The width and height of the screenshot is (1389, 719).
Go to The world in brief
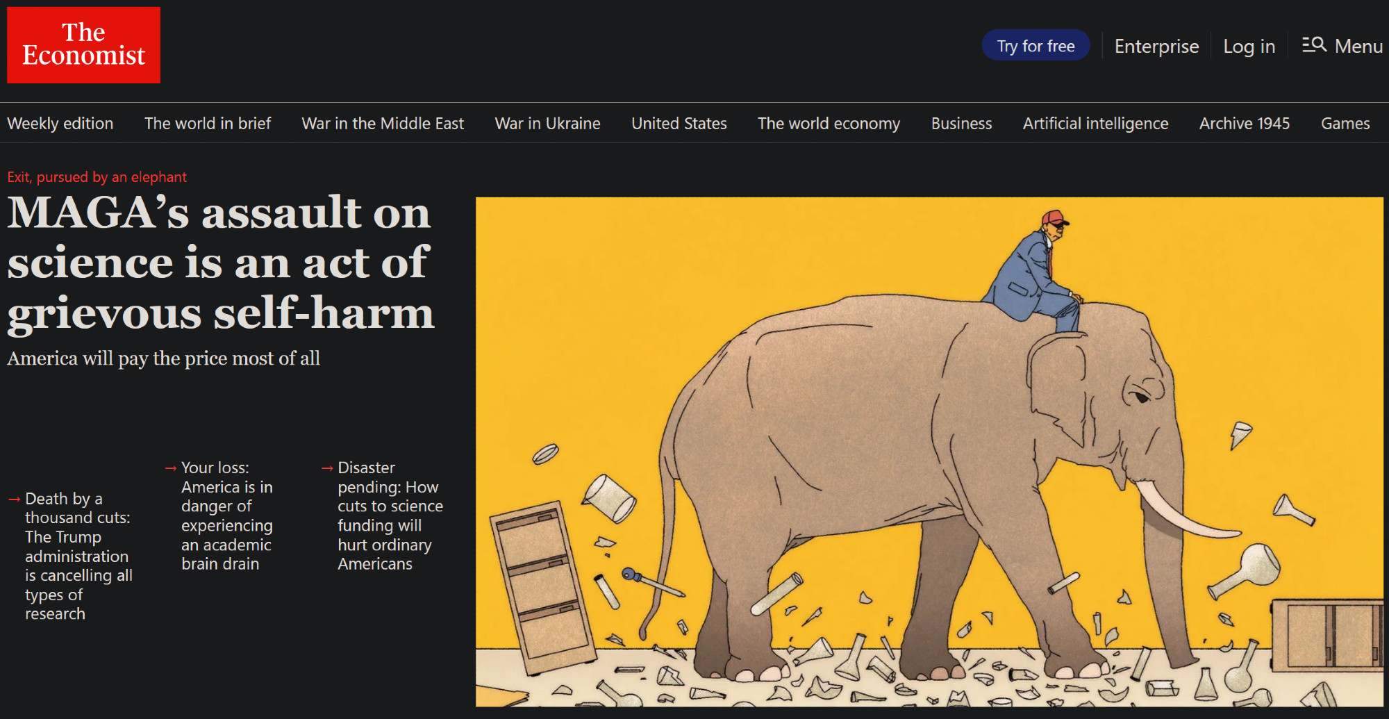point(208,123)
